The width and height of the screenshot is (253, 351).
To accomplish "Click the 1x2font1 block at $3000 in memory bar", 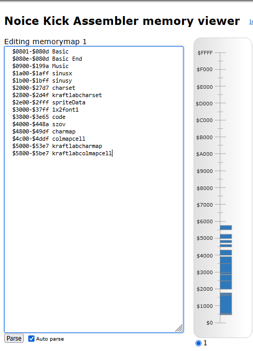I will 226,268.
